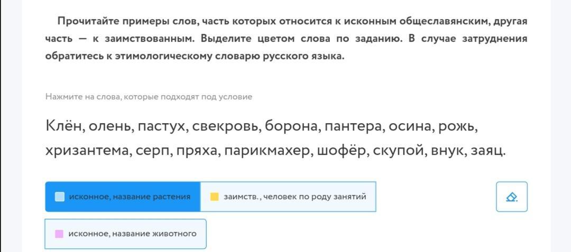This screenshot has height=252, width=571.
Task: Click the yellow color swatch square
Action: (x=215, y=197)
